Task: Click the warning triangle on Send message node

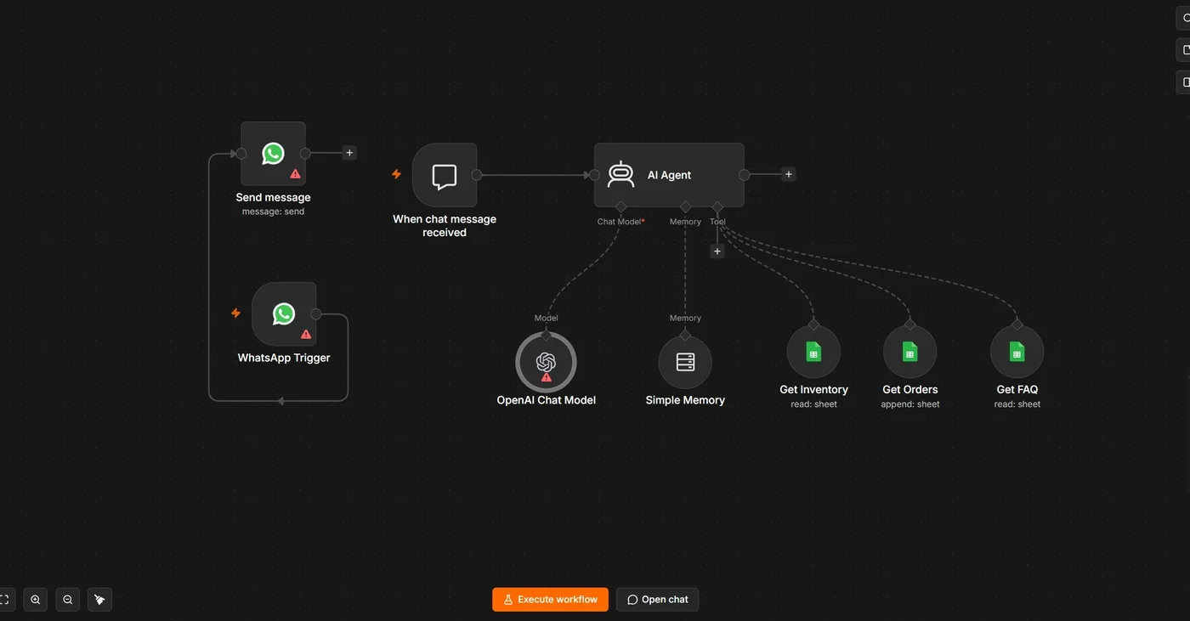Action: (295, 173)
